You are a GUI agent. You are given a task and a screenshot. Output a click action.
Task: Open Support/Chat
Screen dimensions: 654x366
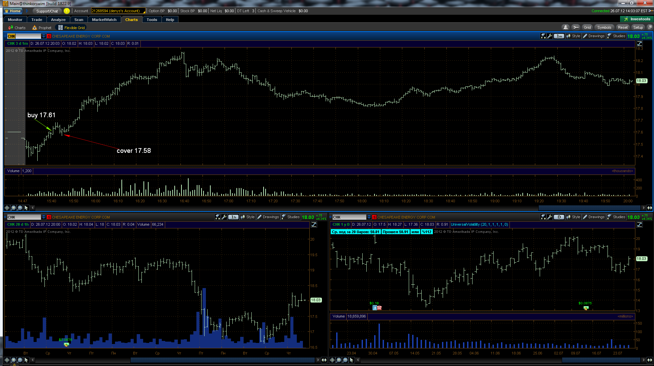(x=47, y=11)
